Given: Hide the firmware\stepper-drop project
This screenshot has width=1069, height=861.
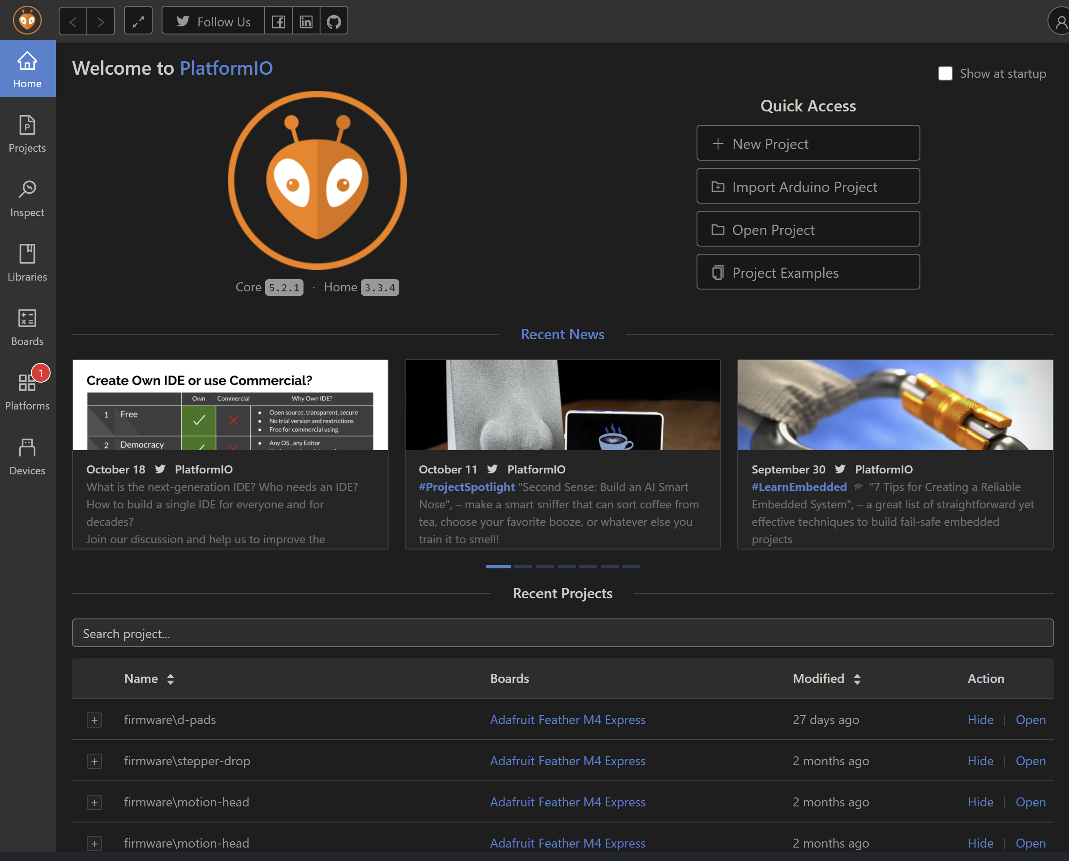Looking at the screenshot, I should pos(981,761).
